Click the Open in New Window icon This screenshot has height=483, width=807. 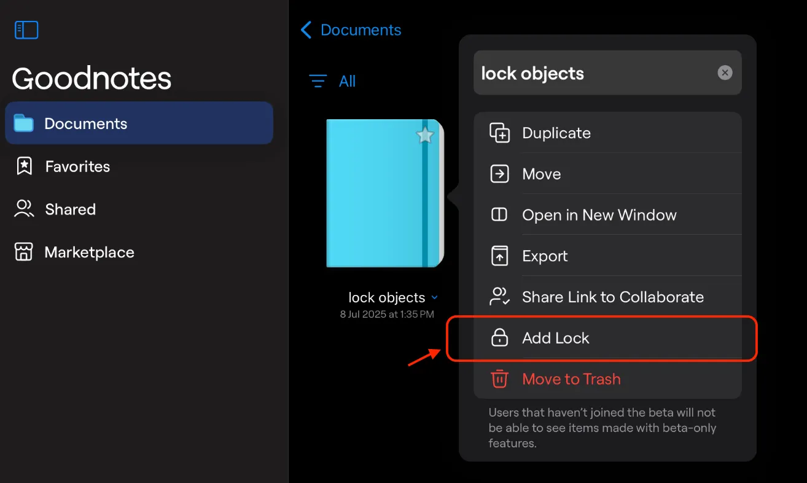499,215
